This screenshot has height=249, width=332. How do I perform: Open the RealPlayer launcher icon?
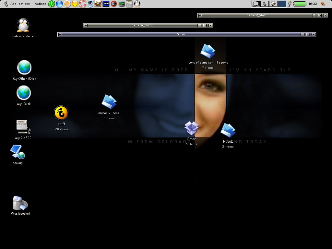click(106, 4)
